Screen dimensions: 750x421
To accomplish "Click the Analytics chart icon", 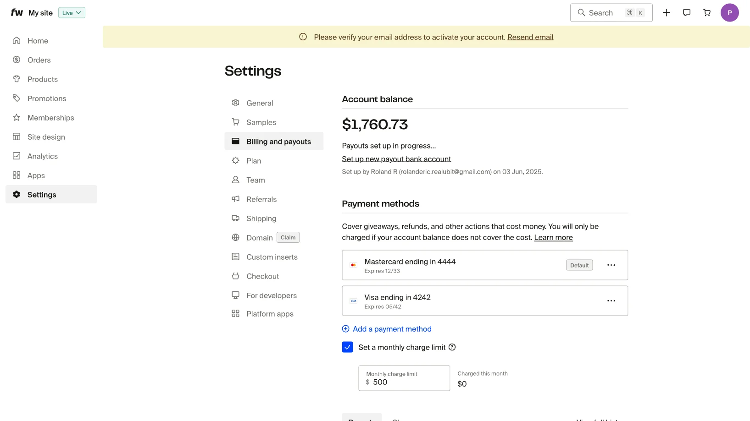I will click(17, 156).
